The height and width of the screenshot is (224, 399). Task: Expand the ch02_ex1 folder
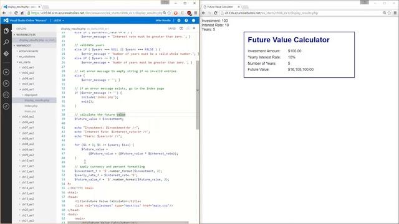pyautogui.click(x=27, y=68)
